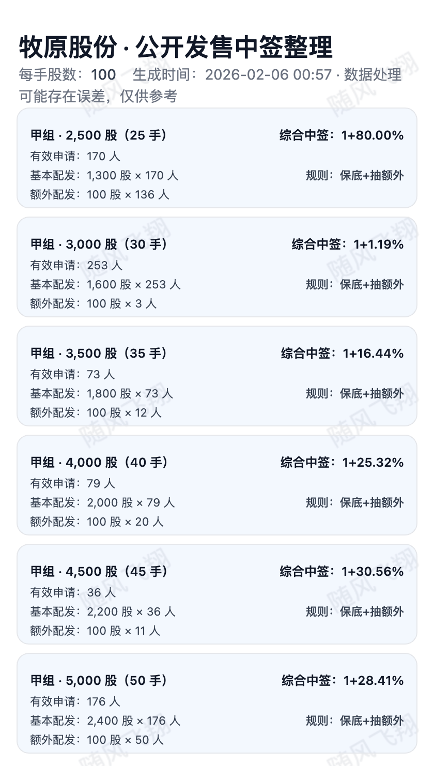
Task: Click the 牧原股份 · 公开发售中签整理 title
Action: pyautogui.click(x=176, y=48)
